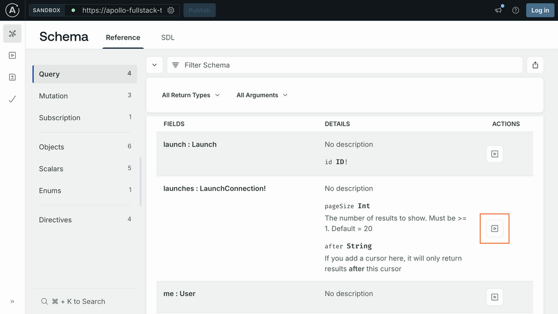Screen dimensions: 558x314
Task: Open connection settings gear icon
Action: click(x=171, y=10)
